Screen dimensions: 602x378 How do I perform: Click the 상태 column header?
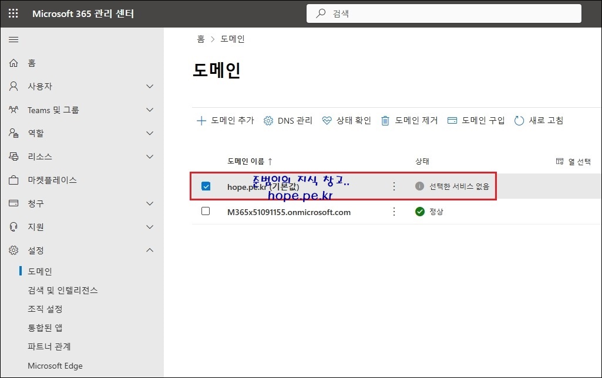click(422, 161)
